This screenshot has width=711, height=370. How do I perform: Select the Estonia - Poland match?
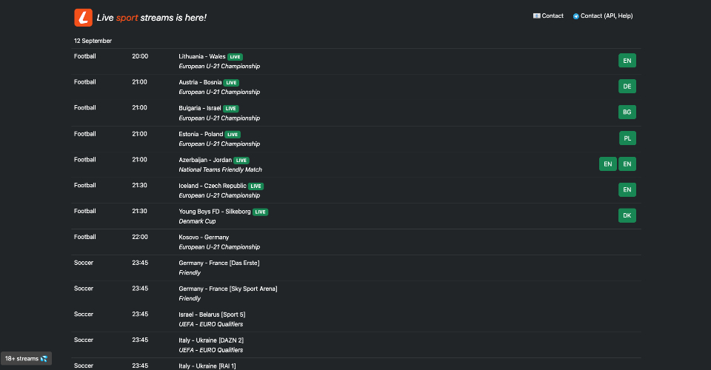201,134
